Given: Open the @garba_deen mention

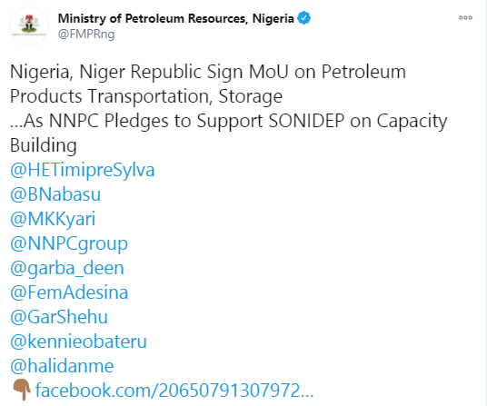Looking at the screenshot, I should point(67,268).
